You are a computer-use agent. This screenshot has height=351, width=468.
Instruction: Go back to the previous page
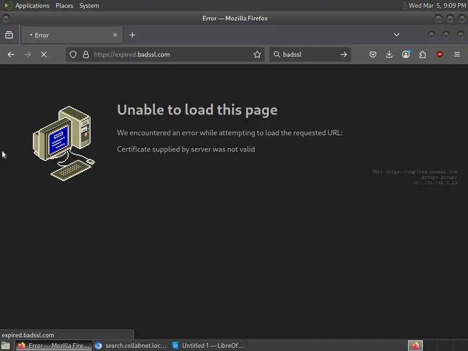click(11, 55)
